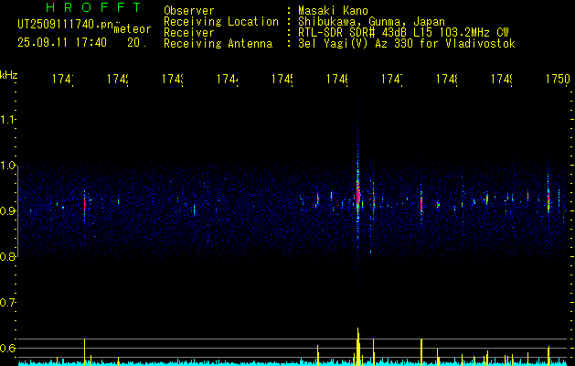The height and width of the screenshot is (366, 575).
Task: Click the 'Observer' field label
Action: (189, 11)
